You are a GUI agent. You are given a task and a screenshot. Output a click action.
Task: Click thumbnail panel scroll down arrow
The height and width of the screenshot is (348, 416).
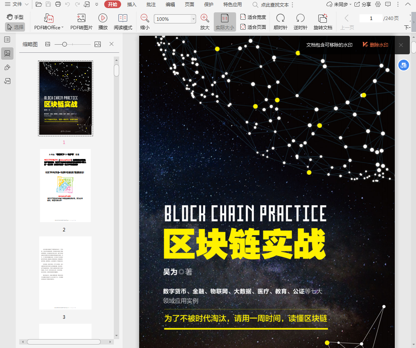(116, 336)
